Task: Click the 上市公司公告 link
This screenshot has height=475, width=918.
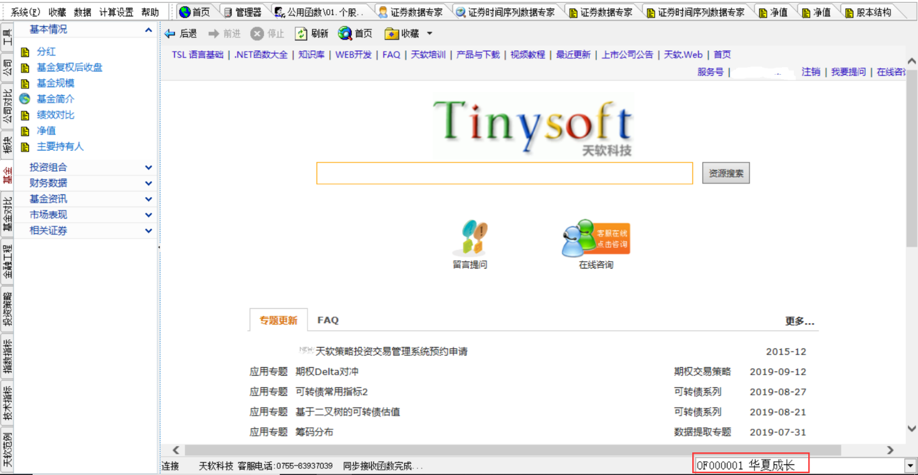Action: [x=627, y=55]
